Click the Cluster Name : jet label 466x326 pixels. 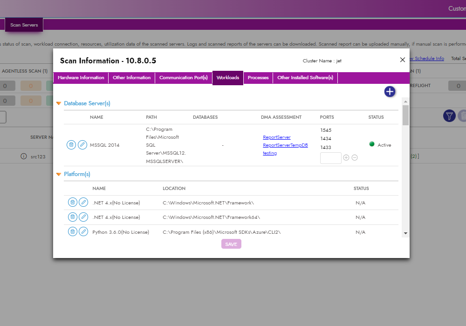coord(322,61)
